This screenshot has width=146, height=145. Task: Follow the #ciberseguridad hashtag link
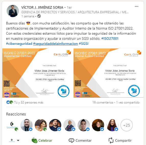click(x=19, y=44)
